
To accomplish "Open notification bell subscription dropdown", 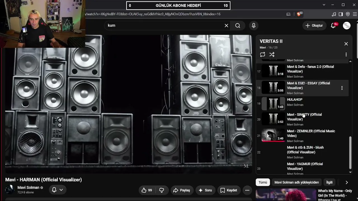I will (58, 190).
